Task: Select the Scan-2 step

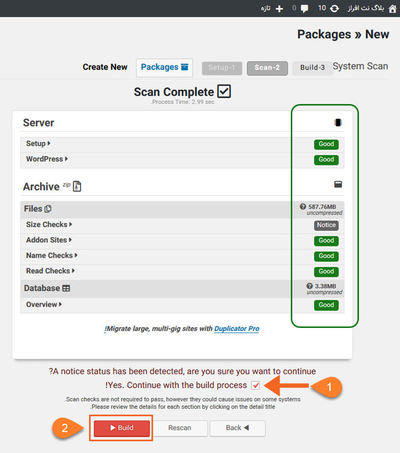Action: 267,68
